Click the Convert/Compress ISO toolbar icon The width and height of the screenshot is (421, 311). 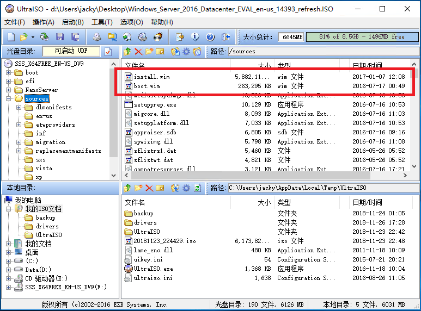[112, 37]
